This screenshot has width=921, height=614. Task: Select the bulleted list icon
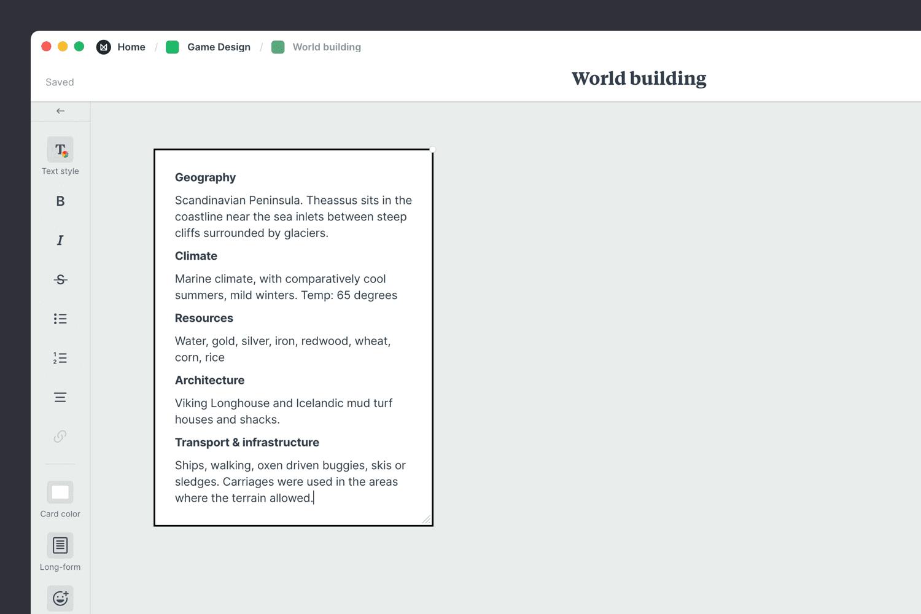click(x=60, y=318)
